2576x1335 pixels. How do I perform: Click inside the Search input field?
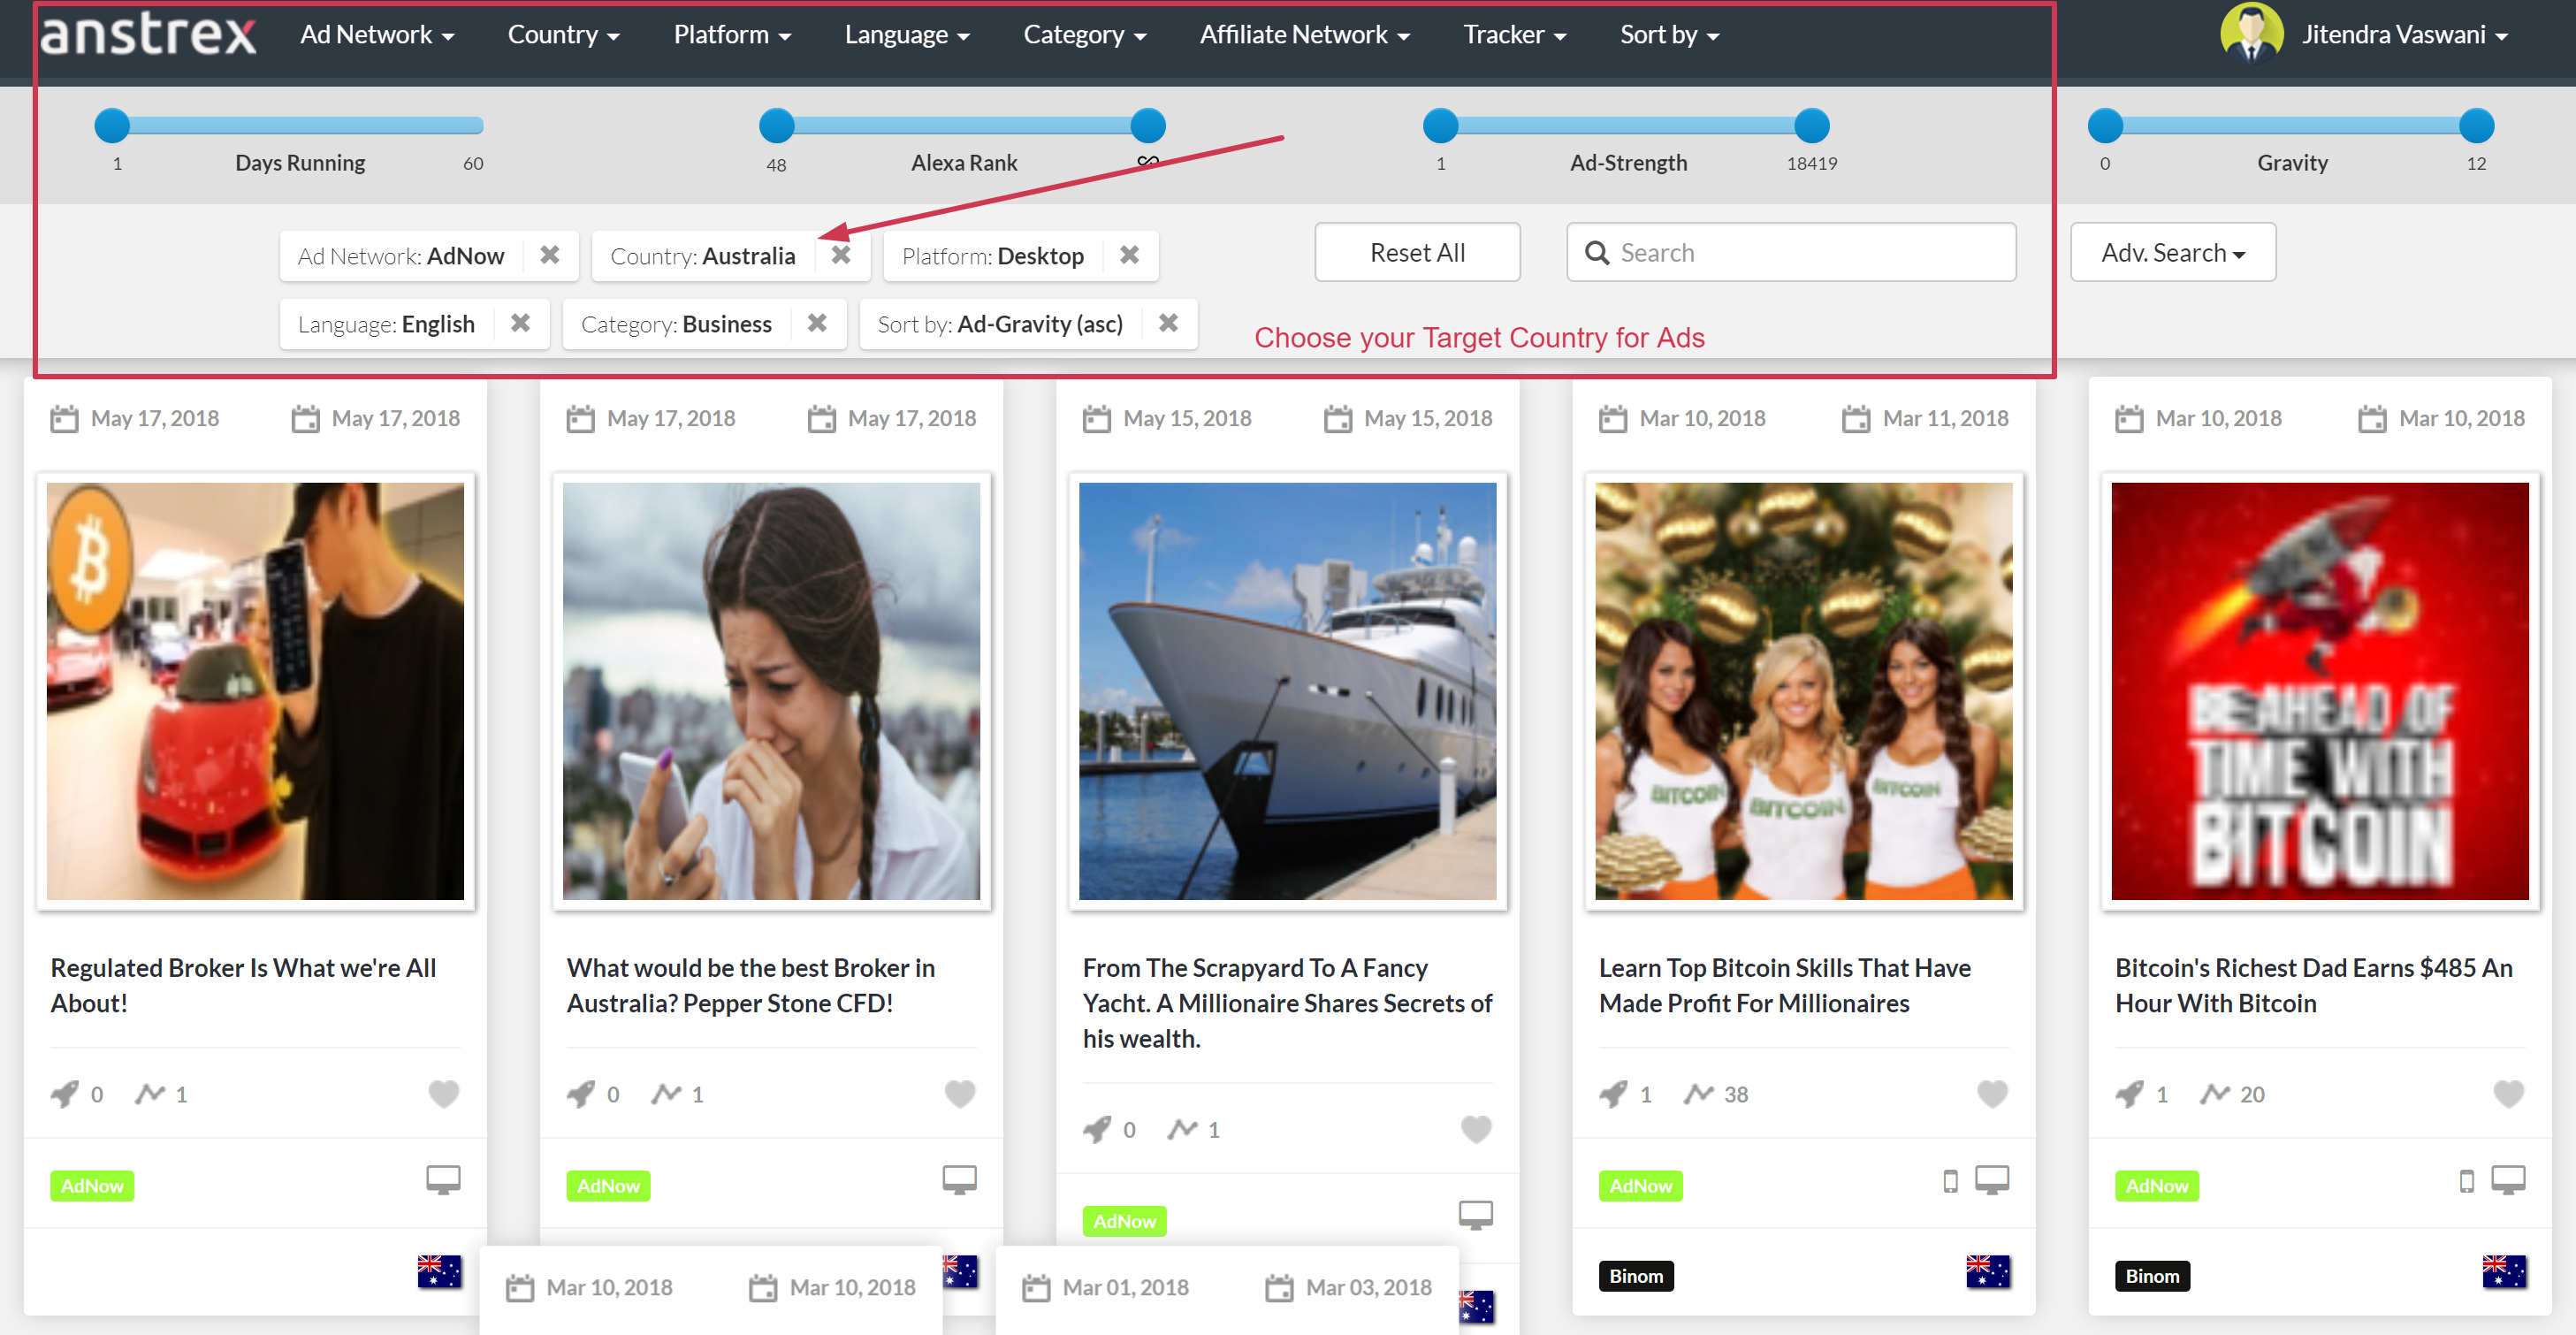(x=1790, y=252)
